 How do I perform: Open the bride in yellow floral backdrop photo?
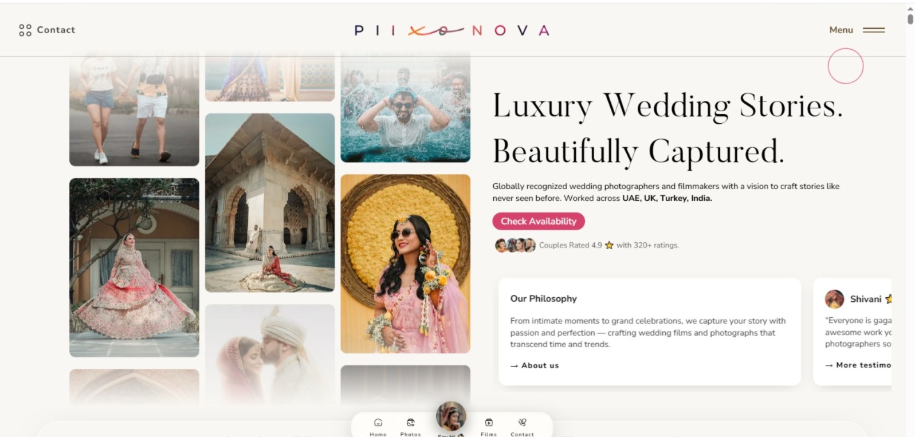point(406,263)
